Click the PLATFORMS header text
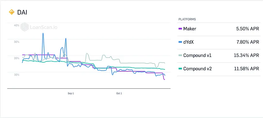The height and width of the screenshot is (118, 263). pyautogui.click(x=187, y=19)
